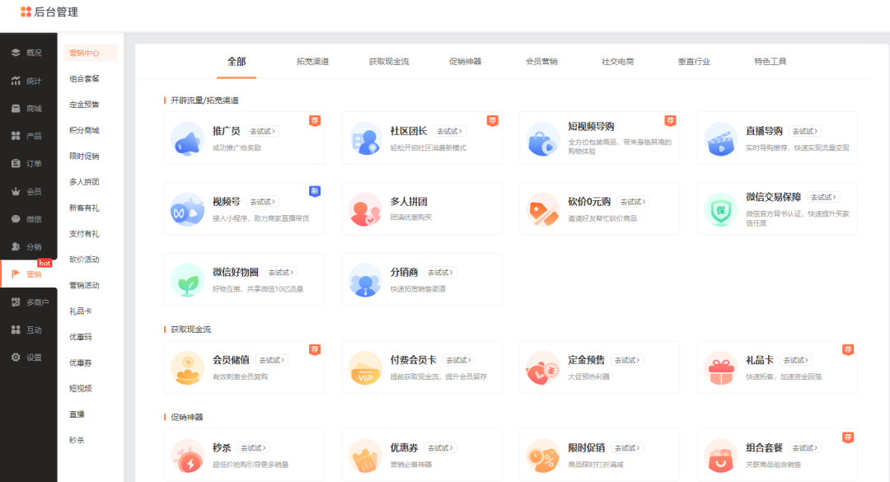Switch to the 垂直行业 tab
This screenshot has width=890, height=482.
(694, 61)
